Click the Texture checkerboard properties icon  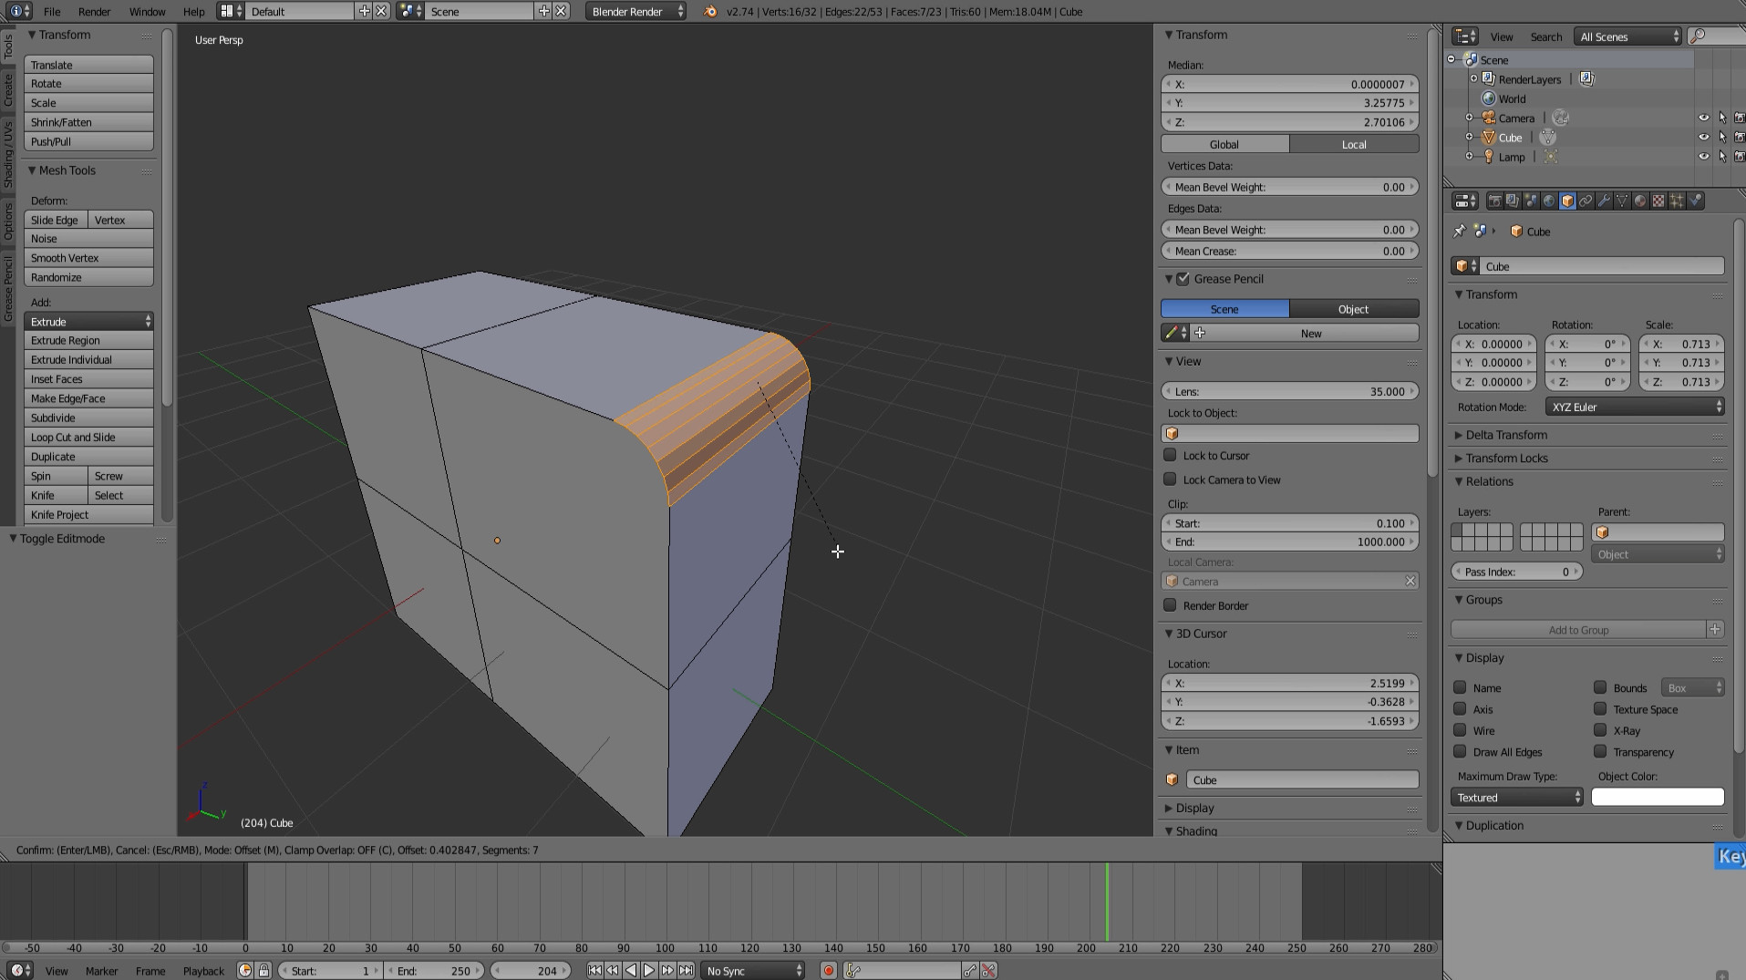click(1658, 201)
